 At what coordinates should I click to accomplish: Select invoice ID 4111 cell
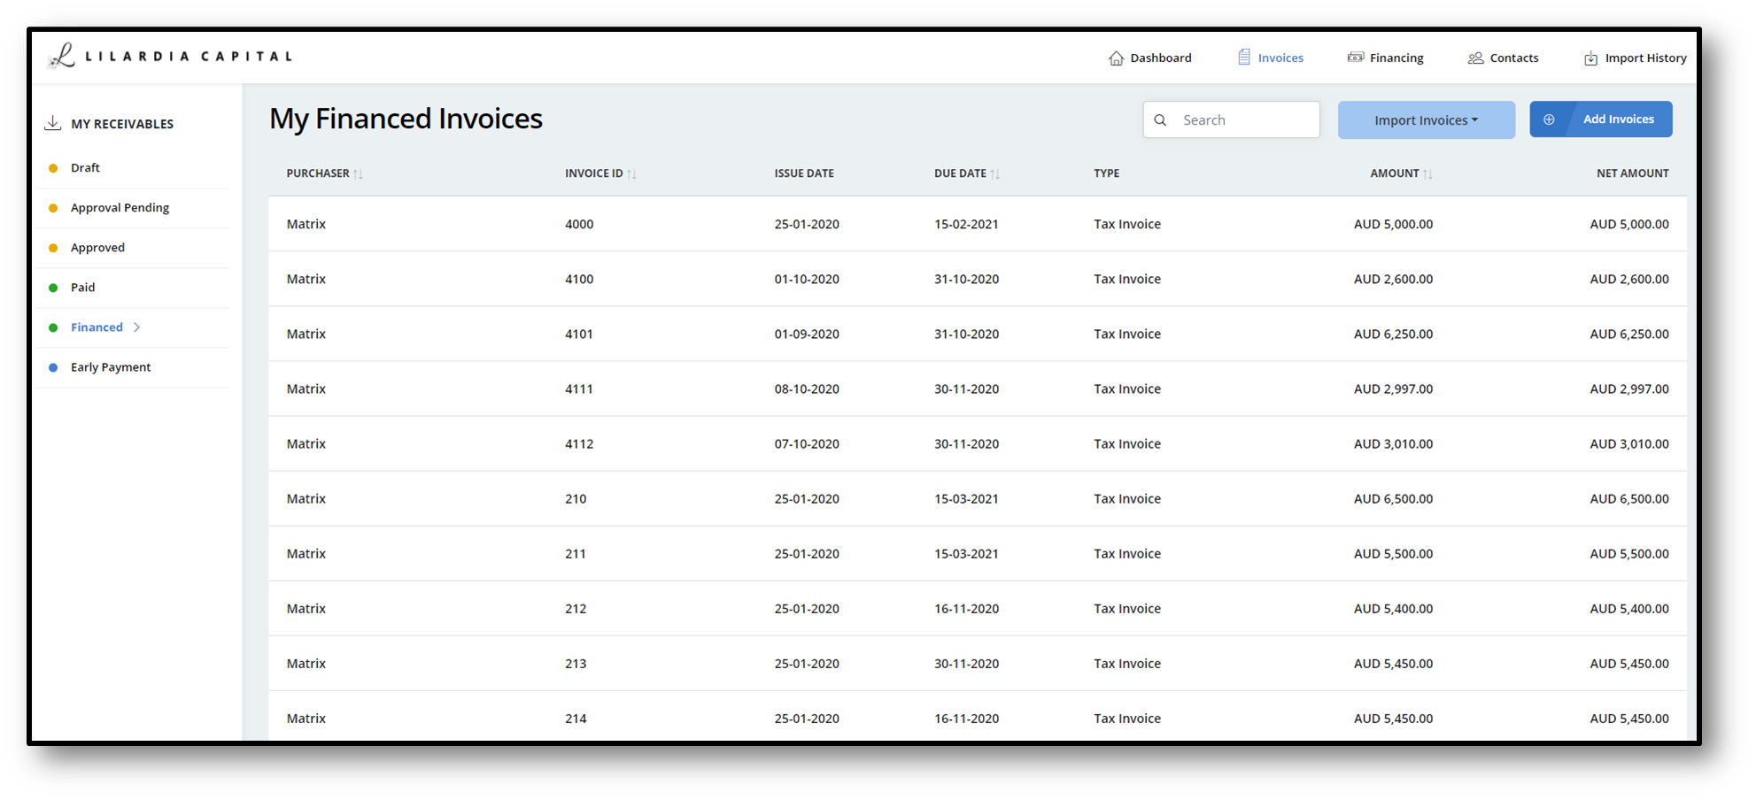pos(579,388)
